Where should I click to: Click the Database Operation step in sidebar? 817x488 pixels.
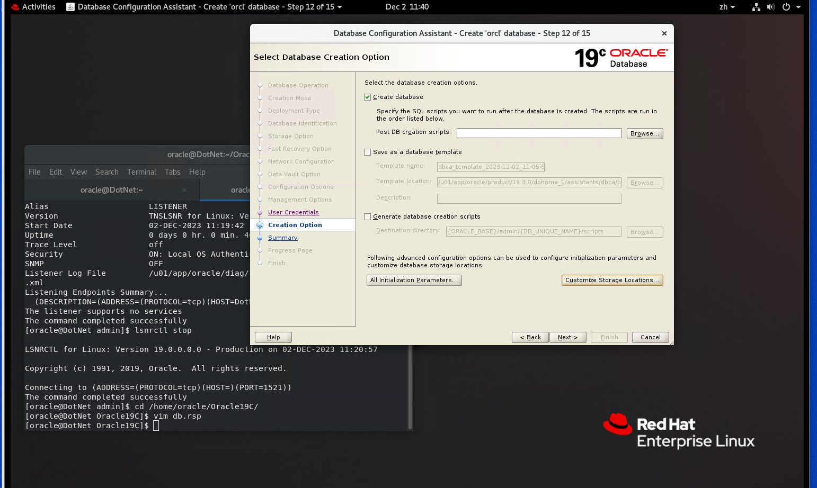298,86
